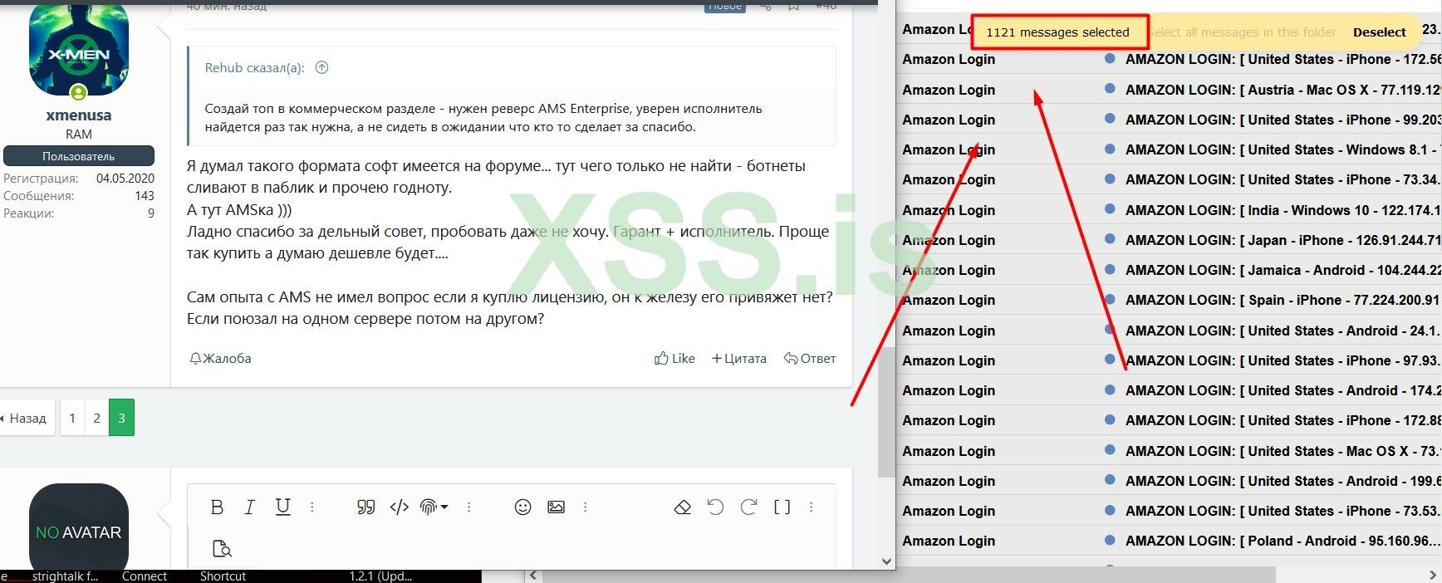Click Select all messages in this folder
Screen dimensions: 1442x583
click(x=1243, y=32)
